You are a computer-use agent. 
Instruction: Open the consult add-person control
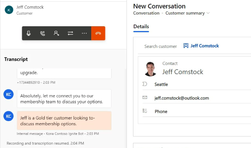tap(56, 33)
